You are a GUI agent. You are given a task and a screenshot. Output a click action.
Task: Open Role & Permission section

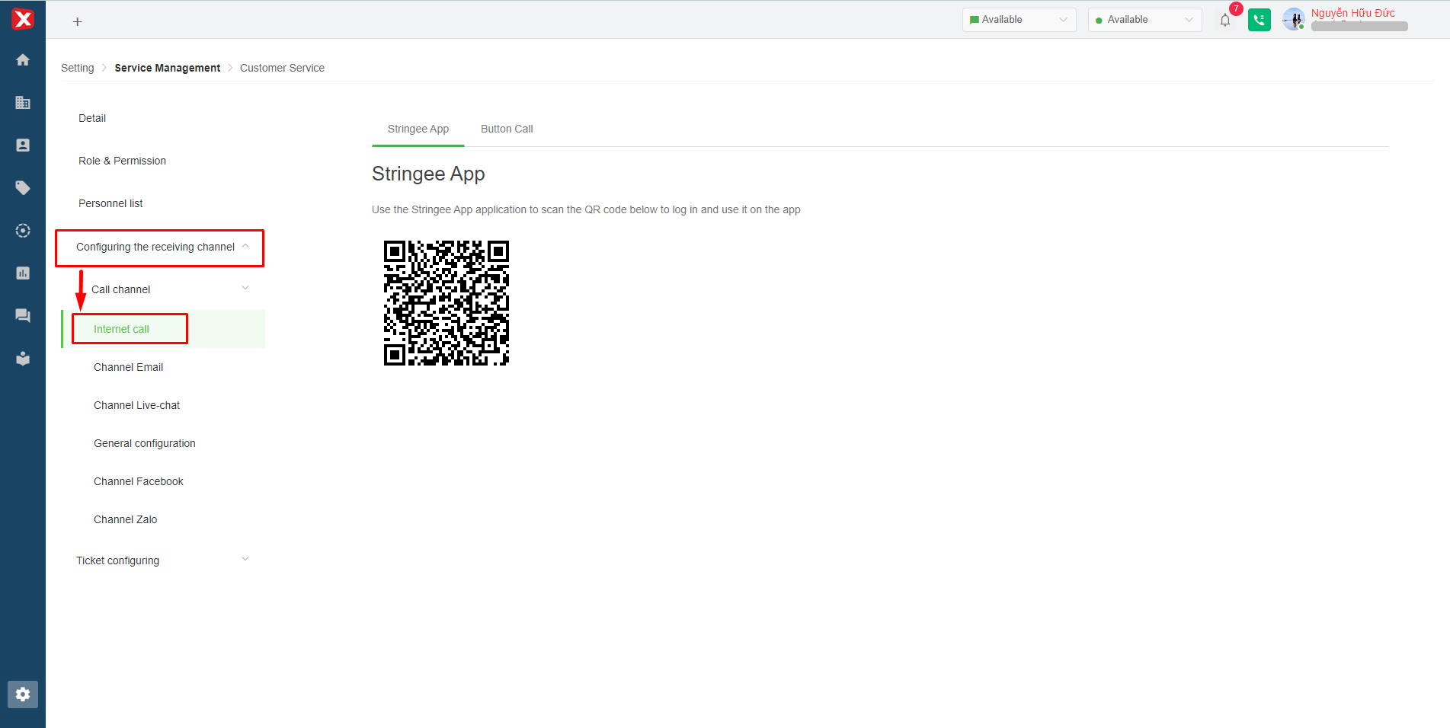pyautogui.click(x=122, y=161)
